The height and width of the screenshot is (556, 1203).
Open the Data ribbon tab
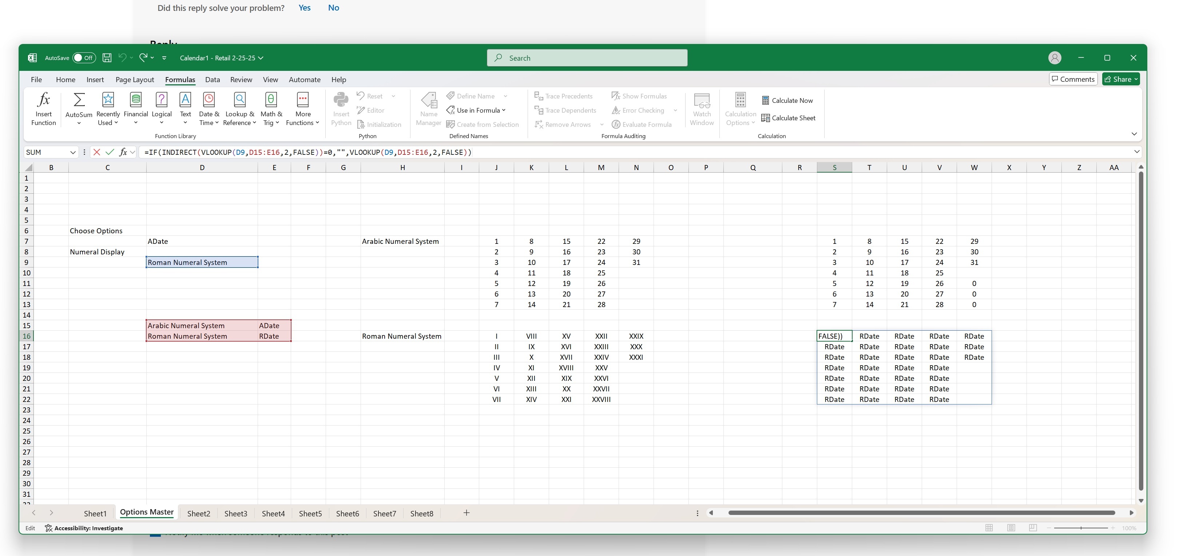[x=213, y=79]
